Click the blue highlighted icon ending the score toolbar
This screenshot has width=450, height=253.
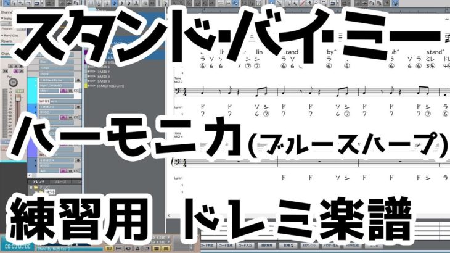point(395,4)
